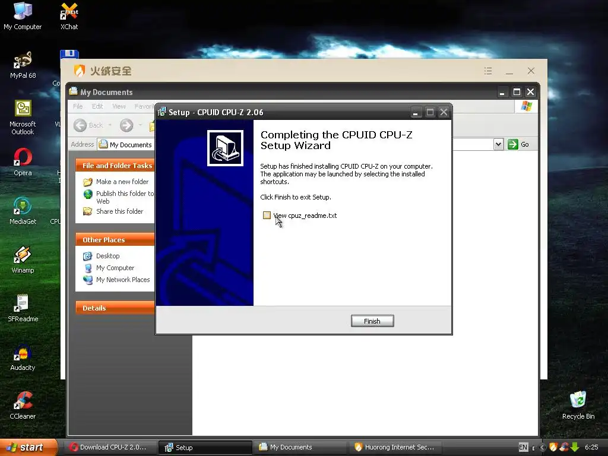The image size is (608, 456).
Task: Click the green Go arrow button
Action: 513,144
